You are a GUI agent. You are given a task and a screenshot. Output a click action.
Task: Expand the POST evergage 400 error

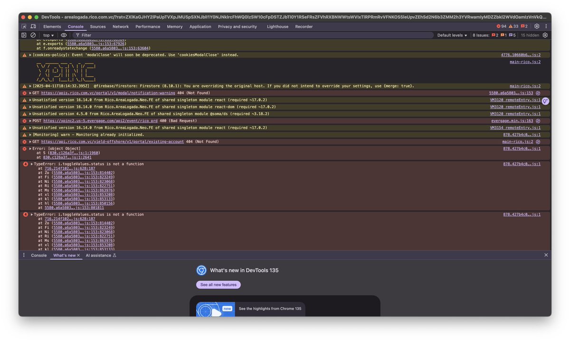(30, 121)
